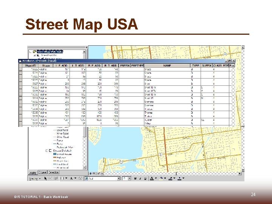Image resolution: width=272 pixels, height=204 pixels.
Task: Click the PREFIX column header
Action: [125, 66]
